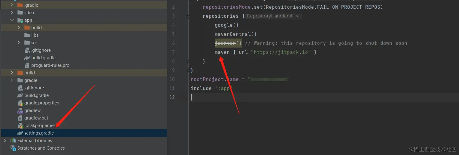Expand the External Libraries node
The width and height of the screenshot is (459, 155).
[5, 141]
